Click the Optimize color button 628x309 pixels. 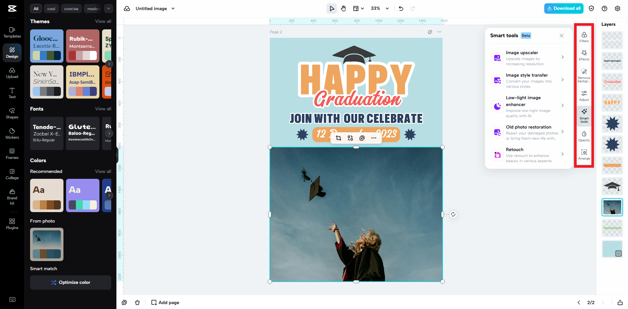point(70,282)
